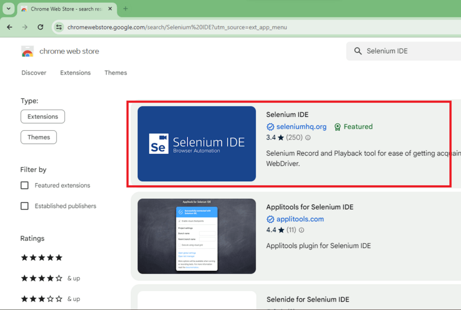Filter type by Extensions chip
Viewport: 461px width, 310px height.
point(43,117)
